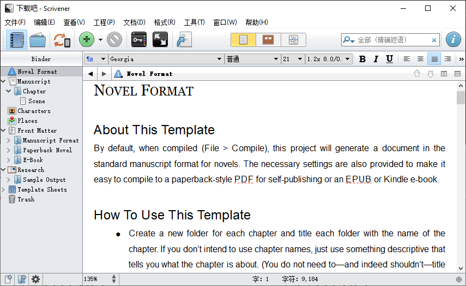Split editor horizontally icon
The image size is (466, 286).
point(458,74)
